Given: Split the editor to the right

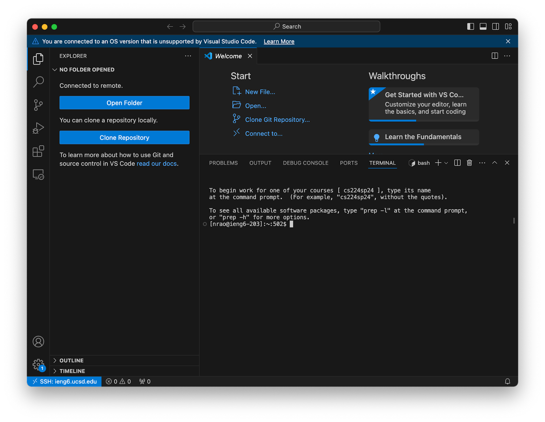Looking at the screenshot, I should [x=495, y=56].
